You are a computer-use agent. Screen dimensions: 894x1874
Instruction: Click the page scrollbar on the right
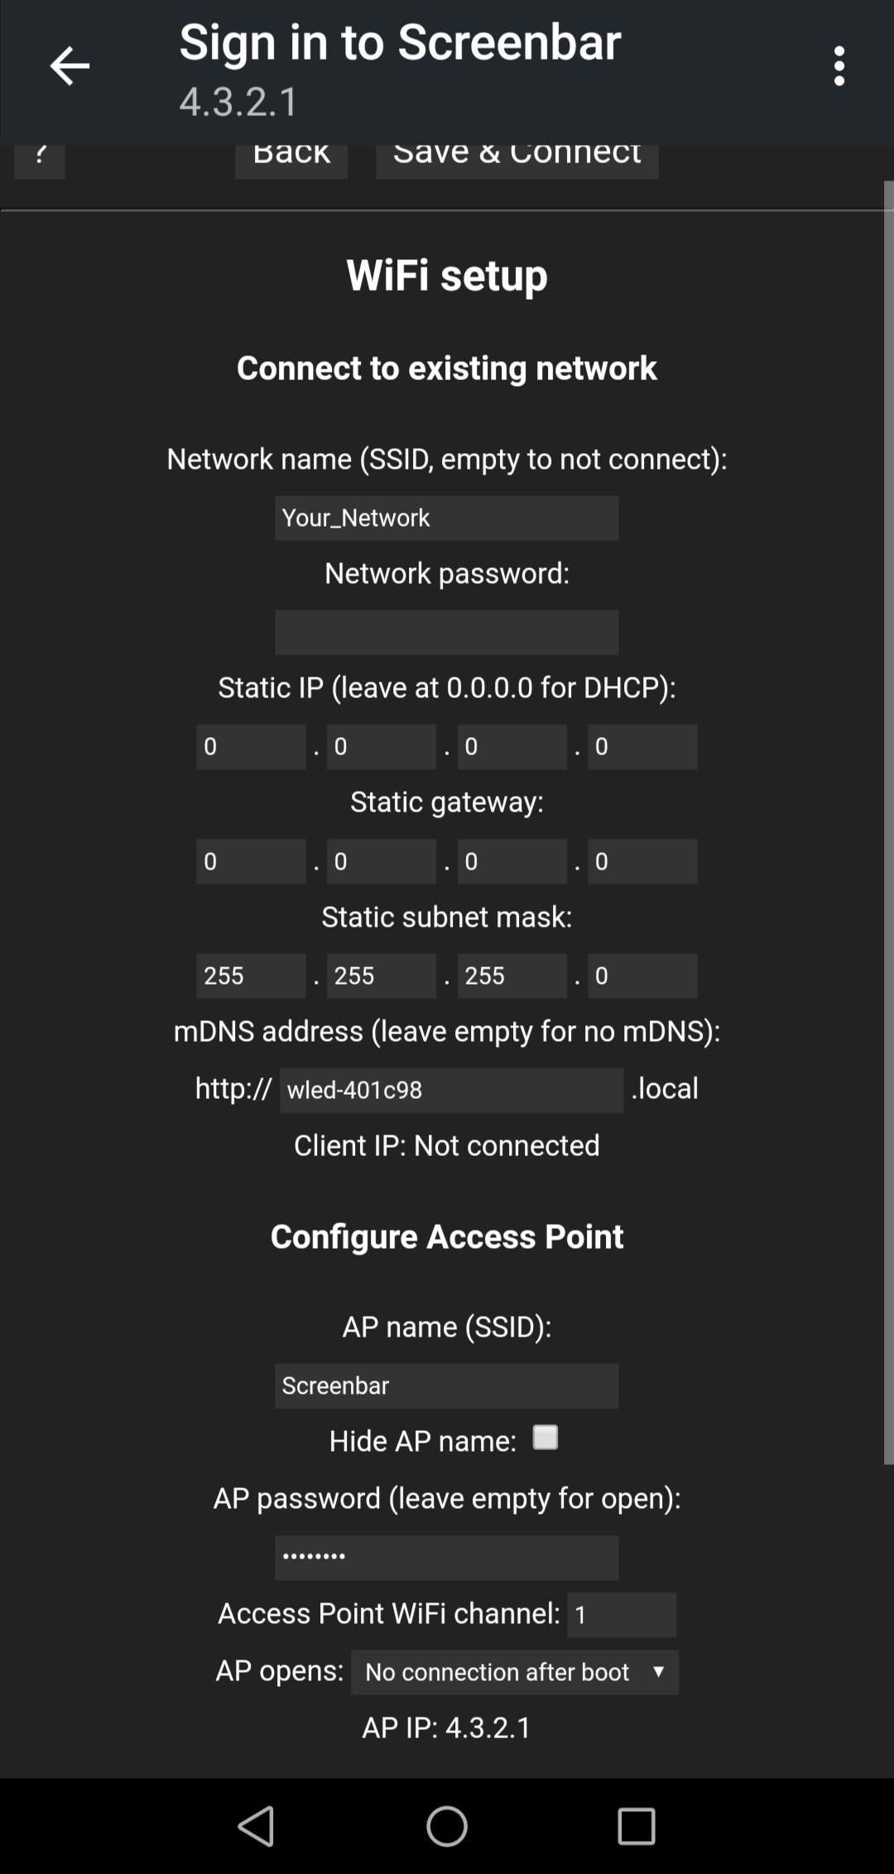pos(889,820)
